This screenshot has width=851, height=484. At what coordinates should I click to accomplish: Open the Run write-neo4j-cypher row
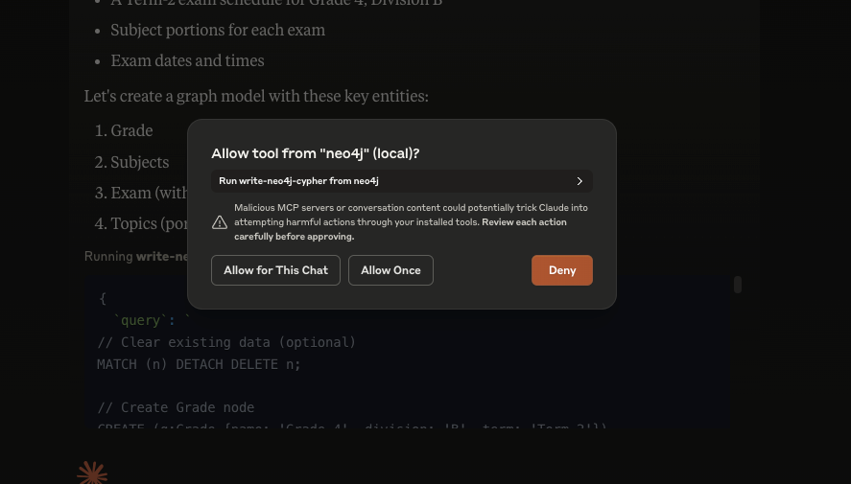402,181
